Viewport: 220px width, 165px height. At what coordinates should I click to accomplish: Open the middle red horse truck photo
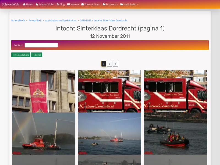click(x=109, y=91)
